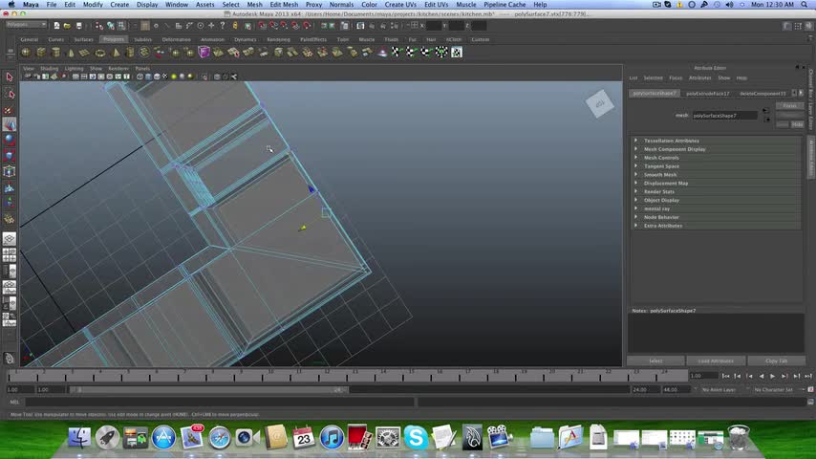The image size is (816, 459).
Task: Click the polygon sphere shelf icon
Action: point(27,52)
